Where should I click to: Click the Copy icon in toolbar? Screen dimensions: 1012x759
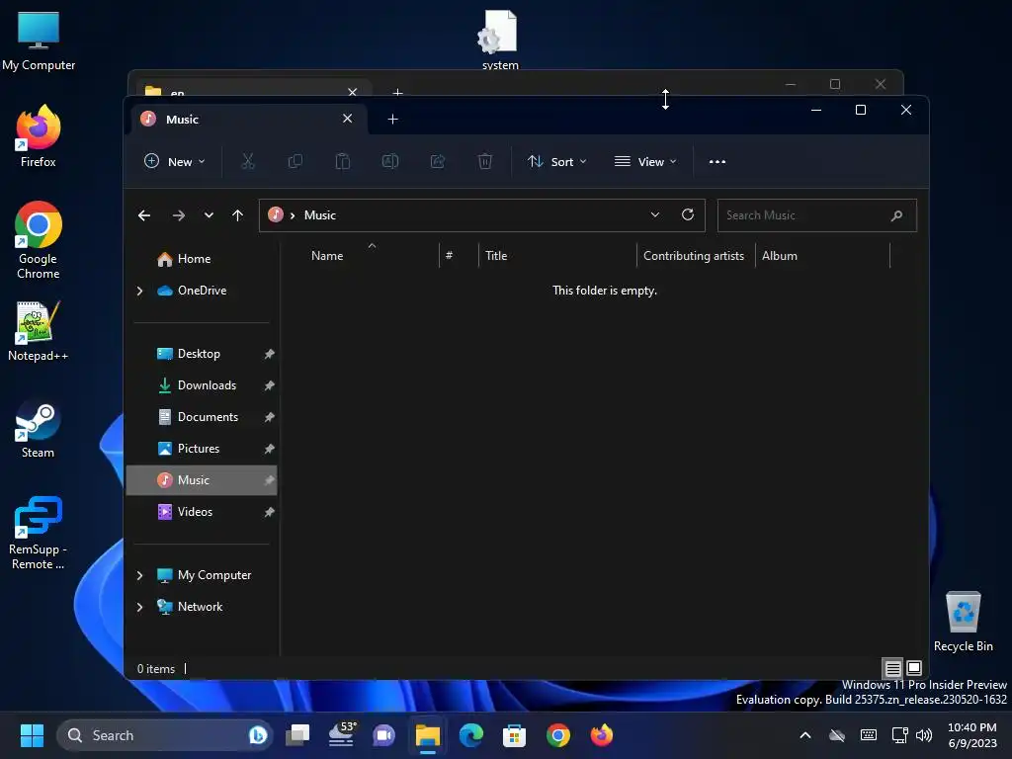coord(295,161)
